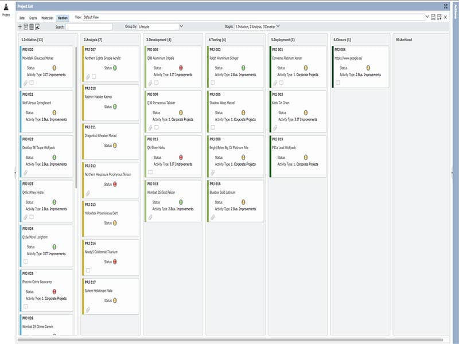The height and width of the screenshot is (344, 459).
Task: Click the card layout toolbar icon
Action: [x=32, y=26]
